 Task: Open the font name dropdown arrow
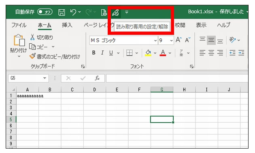click(x=155, y=40)
